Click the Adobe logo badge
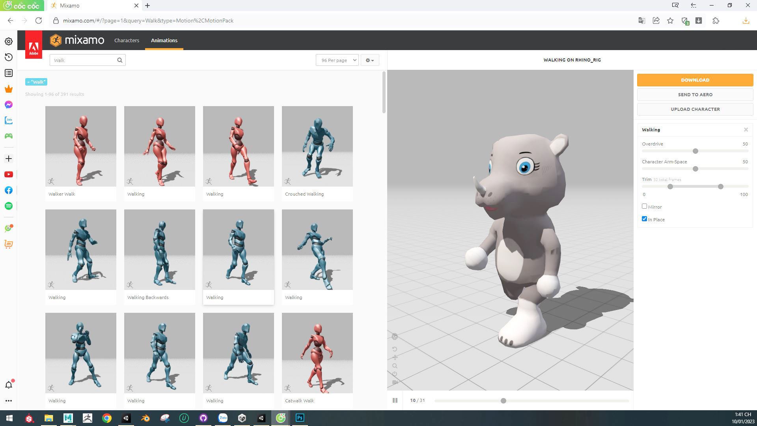 point(34,45)
